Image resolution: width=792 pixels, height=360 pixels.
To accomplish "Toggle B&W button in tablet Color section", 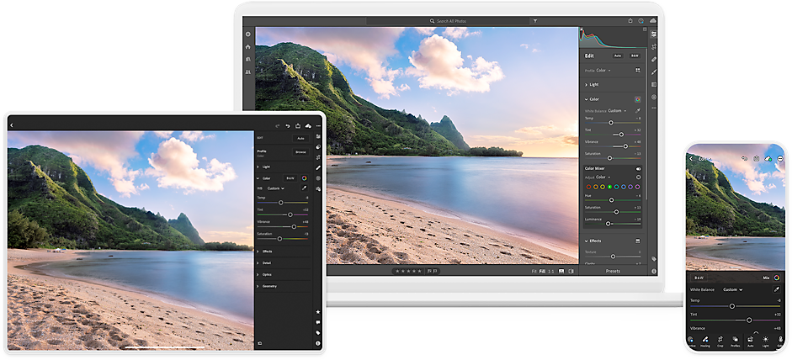I will point(290,177).
